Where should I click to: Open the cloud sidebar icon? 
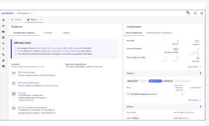3,32
